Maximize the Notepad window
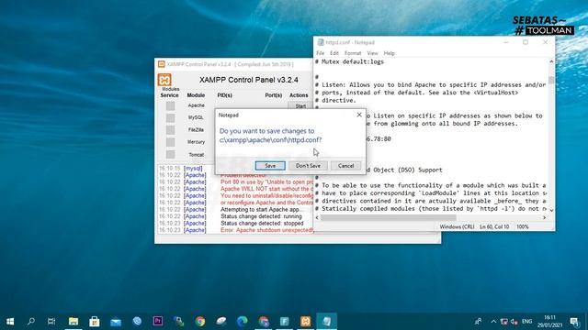This screenshot has width=588, height=330. 526,42
